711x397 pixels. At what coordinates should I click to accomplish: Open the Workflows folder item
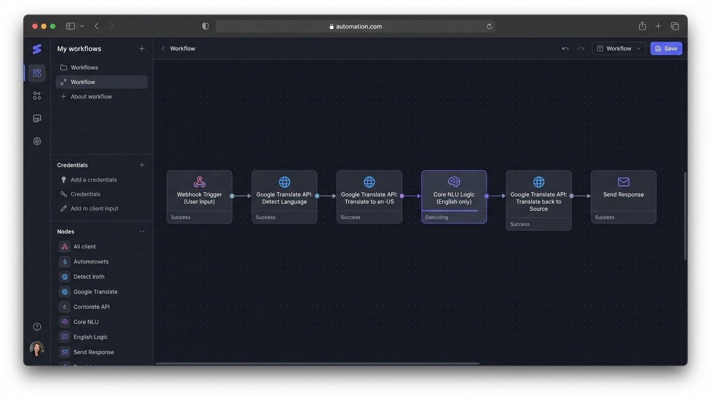coord(84,67)
